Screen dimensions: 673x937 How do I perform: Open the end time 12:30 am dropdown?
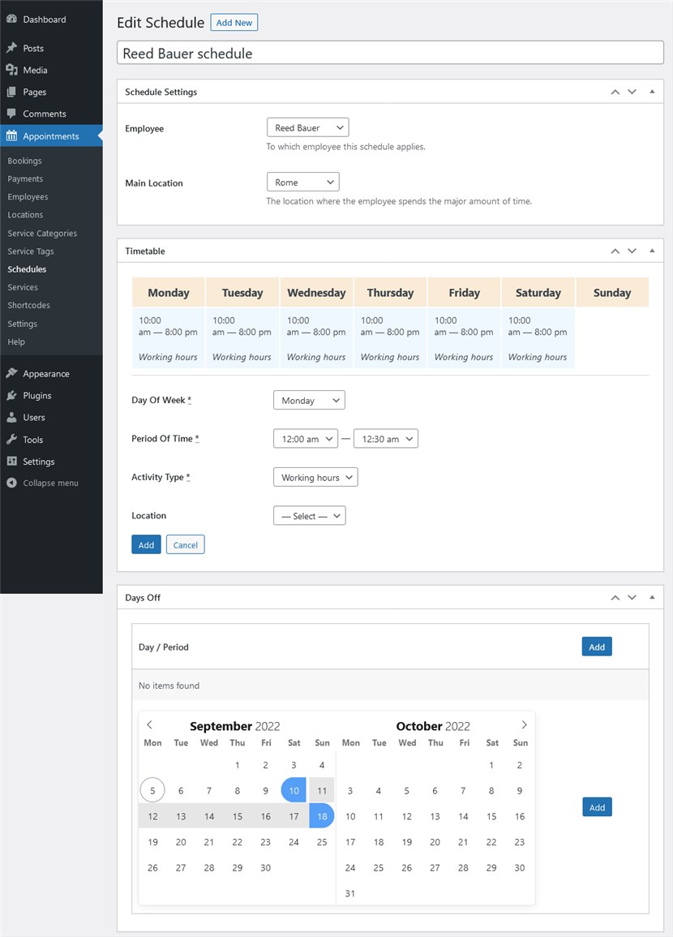(x=386, y=439)
